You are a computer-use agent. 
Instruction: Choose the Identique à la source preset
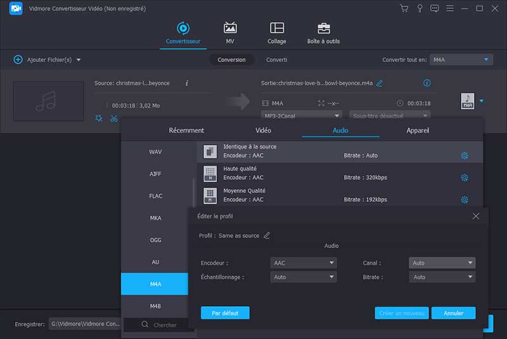[x=340, y=151]
